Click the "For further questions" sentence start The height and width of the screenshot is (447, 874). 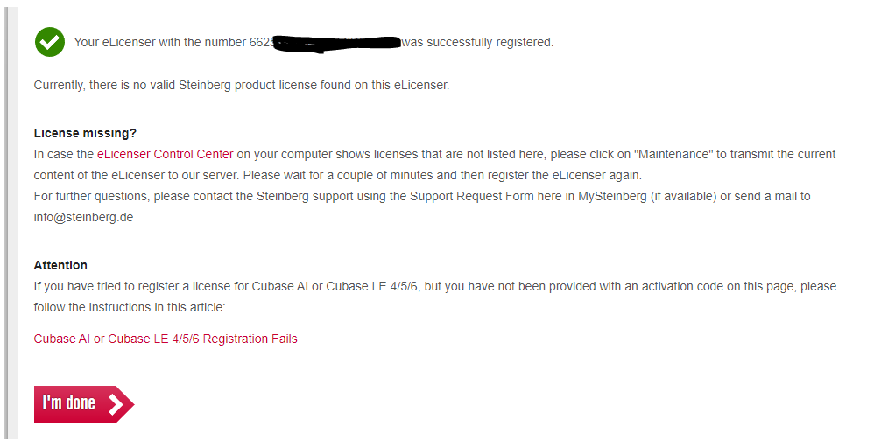pyautogui.click(x=86, y=196)
